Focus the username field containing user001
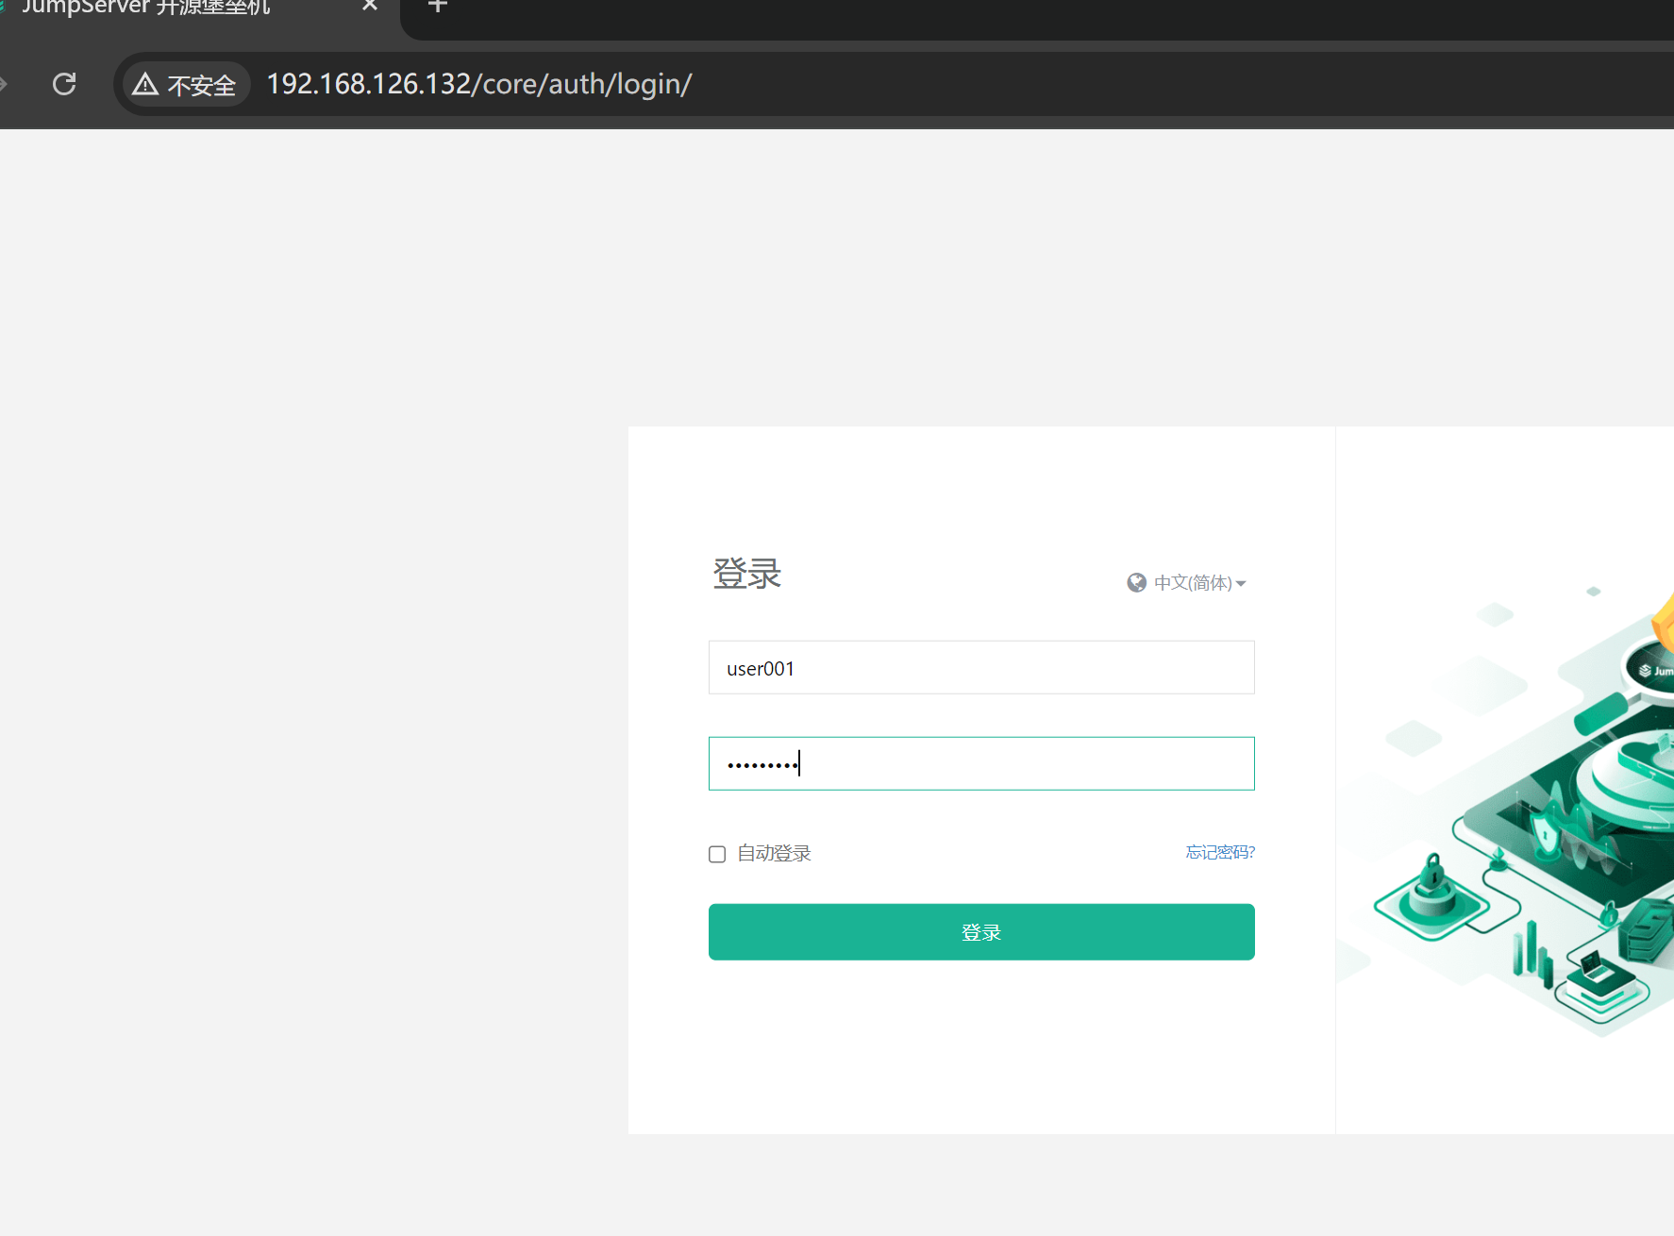 [981, 668]
